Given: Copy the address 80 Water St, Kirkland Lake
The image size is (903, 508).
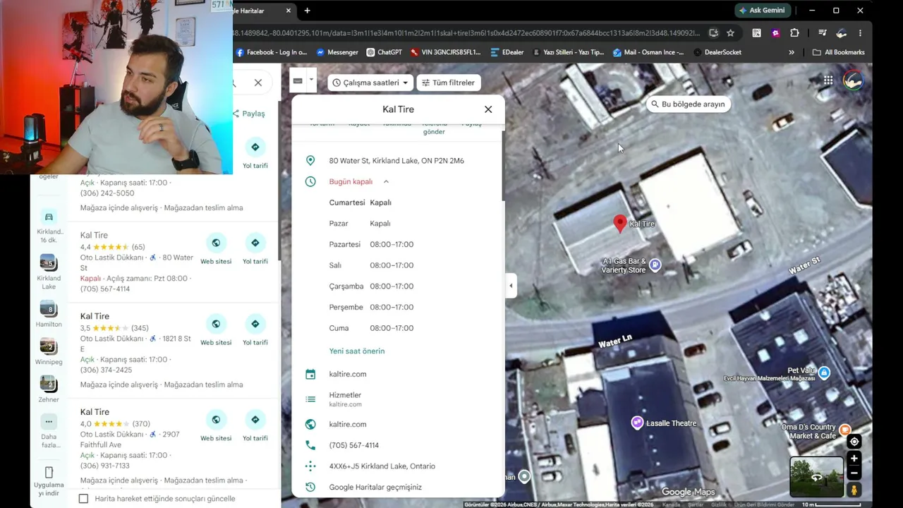Looking at the screenshot, I should [397, 161].
